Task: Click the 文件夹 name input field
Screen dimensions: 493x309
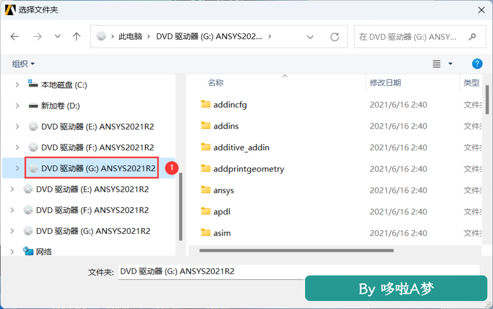Action: tap(299, 272)
